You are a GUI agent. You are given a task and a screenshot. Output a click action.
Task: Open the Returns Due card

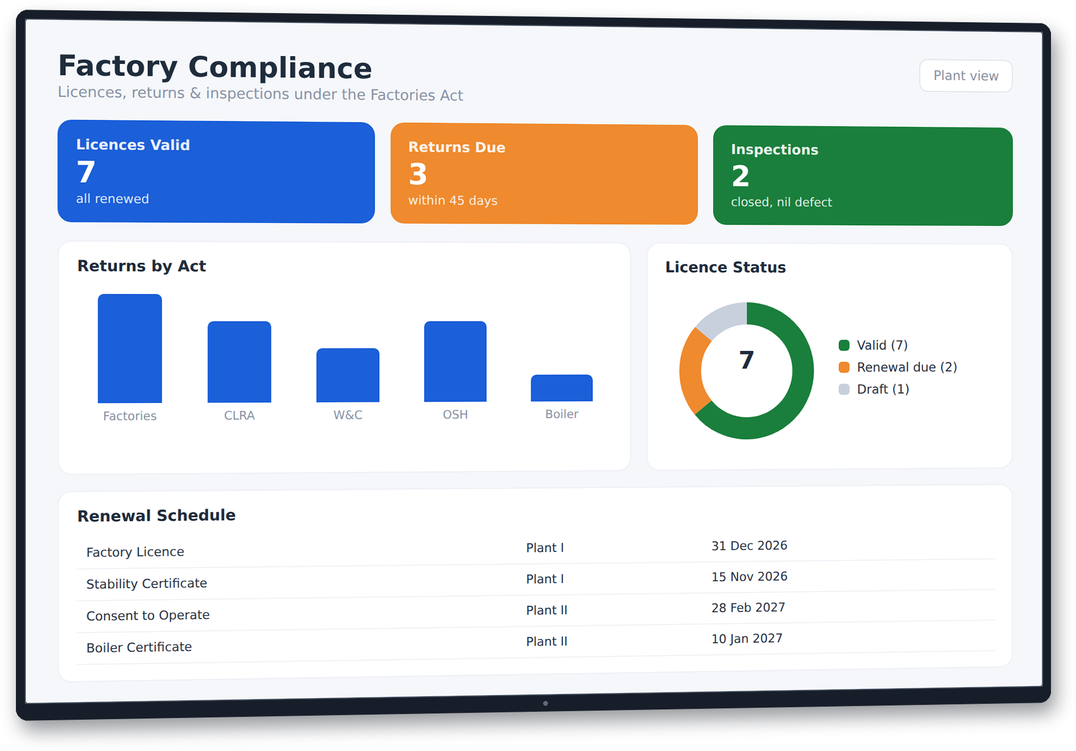coord(544,174)
